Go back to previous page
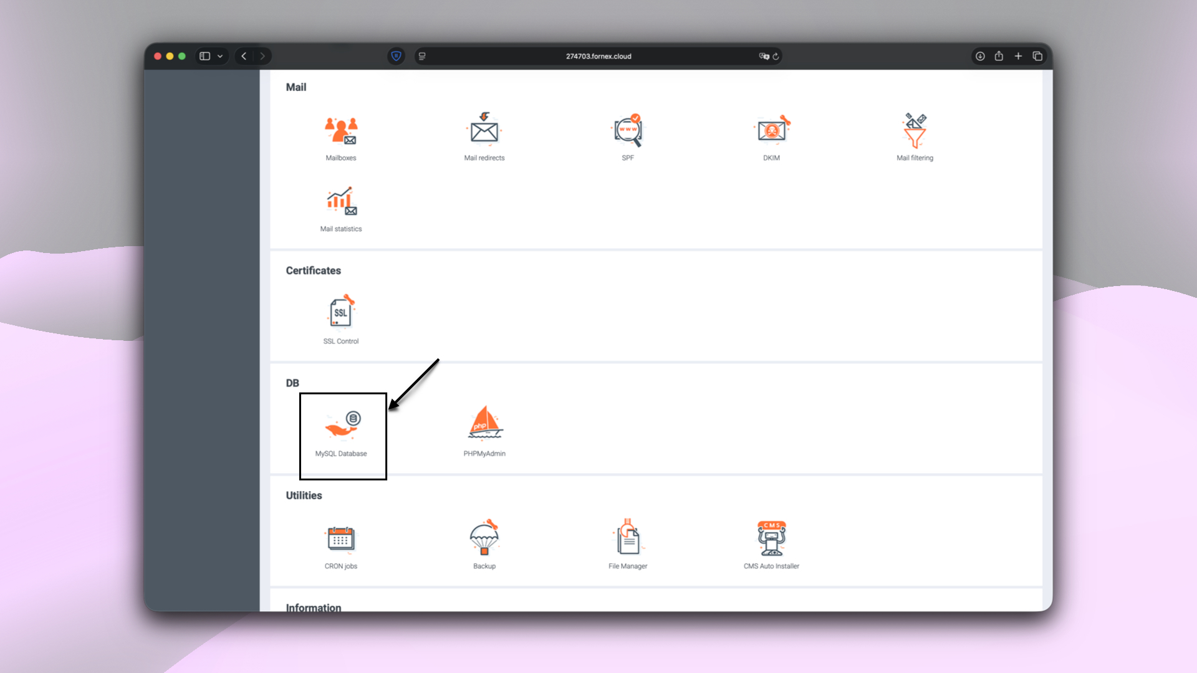This screenshot has width=1197, height=673. [x=244, y=56]
